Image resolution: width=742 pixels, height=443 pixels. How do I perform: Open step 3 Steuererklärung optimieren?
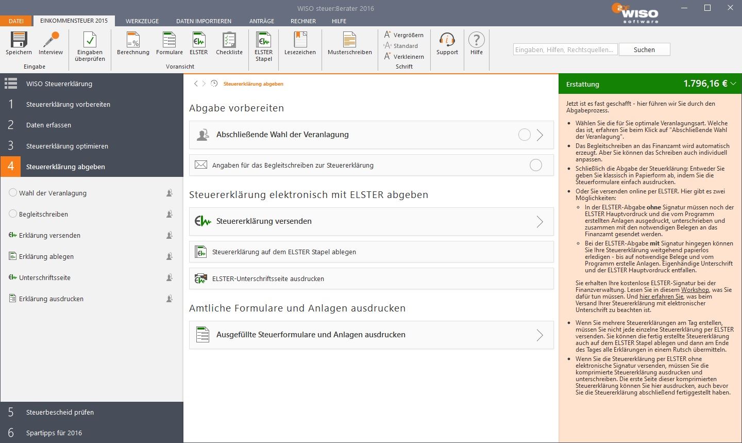pos(92,146)
